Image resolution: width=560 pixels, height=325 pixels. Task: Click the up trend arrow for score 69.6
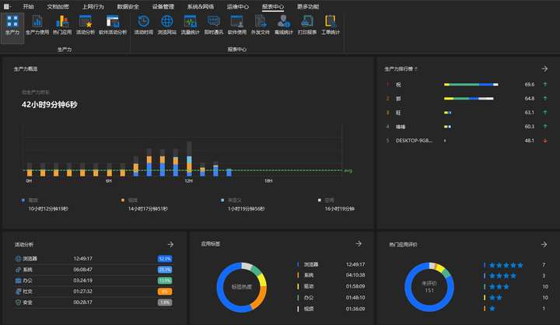[545, 84]
